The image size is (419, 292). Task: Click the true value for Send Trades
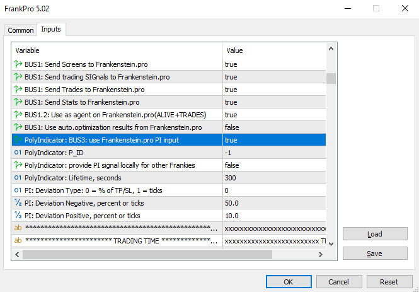(231, 90)
